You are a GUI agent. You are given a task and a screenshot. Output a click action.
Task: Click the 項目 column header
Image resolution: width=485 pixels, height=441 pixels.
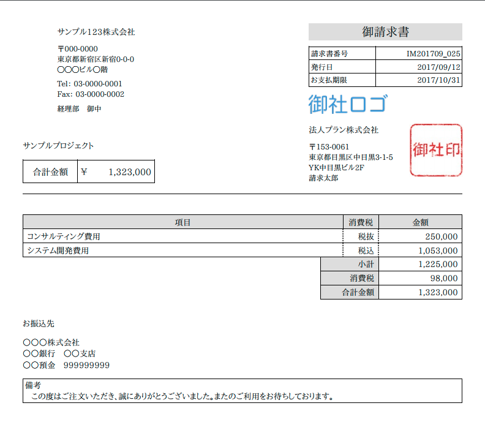(x=182, y=222)
